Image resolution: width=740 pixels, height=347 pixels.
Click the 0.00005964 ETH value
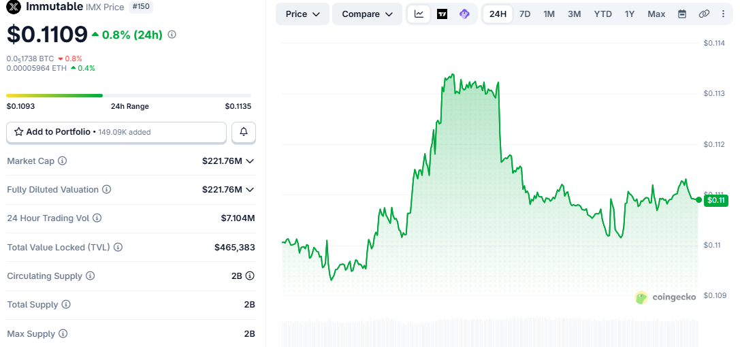click(36, 68)
